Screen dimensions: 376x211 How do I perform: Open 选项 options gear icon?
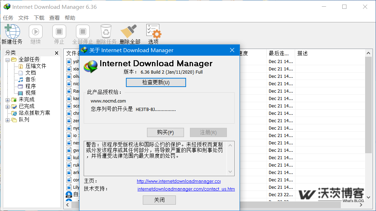(153, 31)
